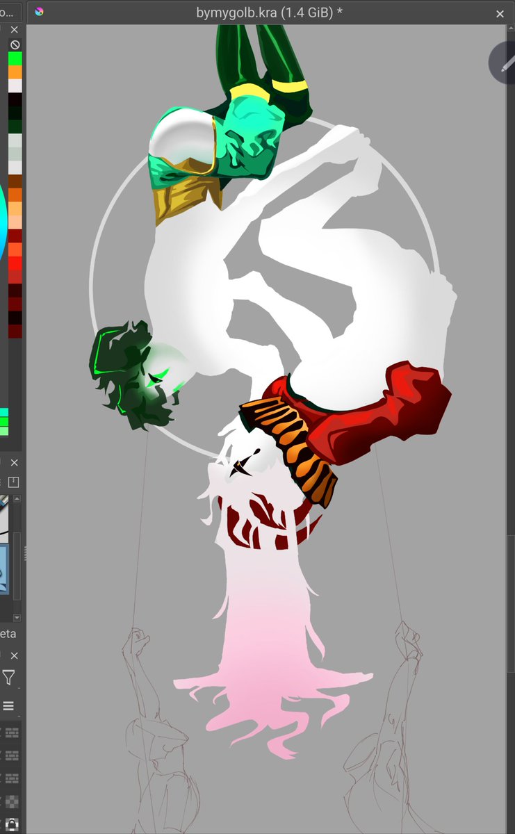This screenshot has height=834, width=515.
Task: Toggle inherit alpha on first layer row
Action: [x=12, y=733]
